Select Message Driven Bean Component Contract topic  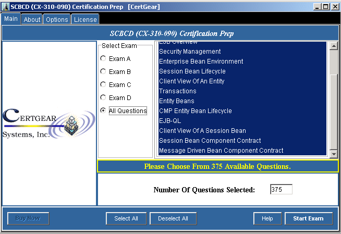(x=242, y=150)
